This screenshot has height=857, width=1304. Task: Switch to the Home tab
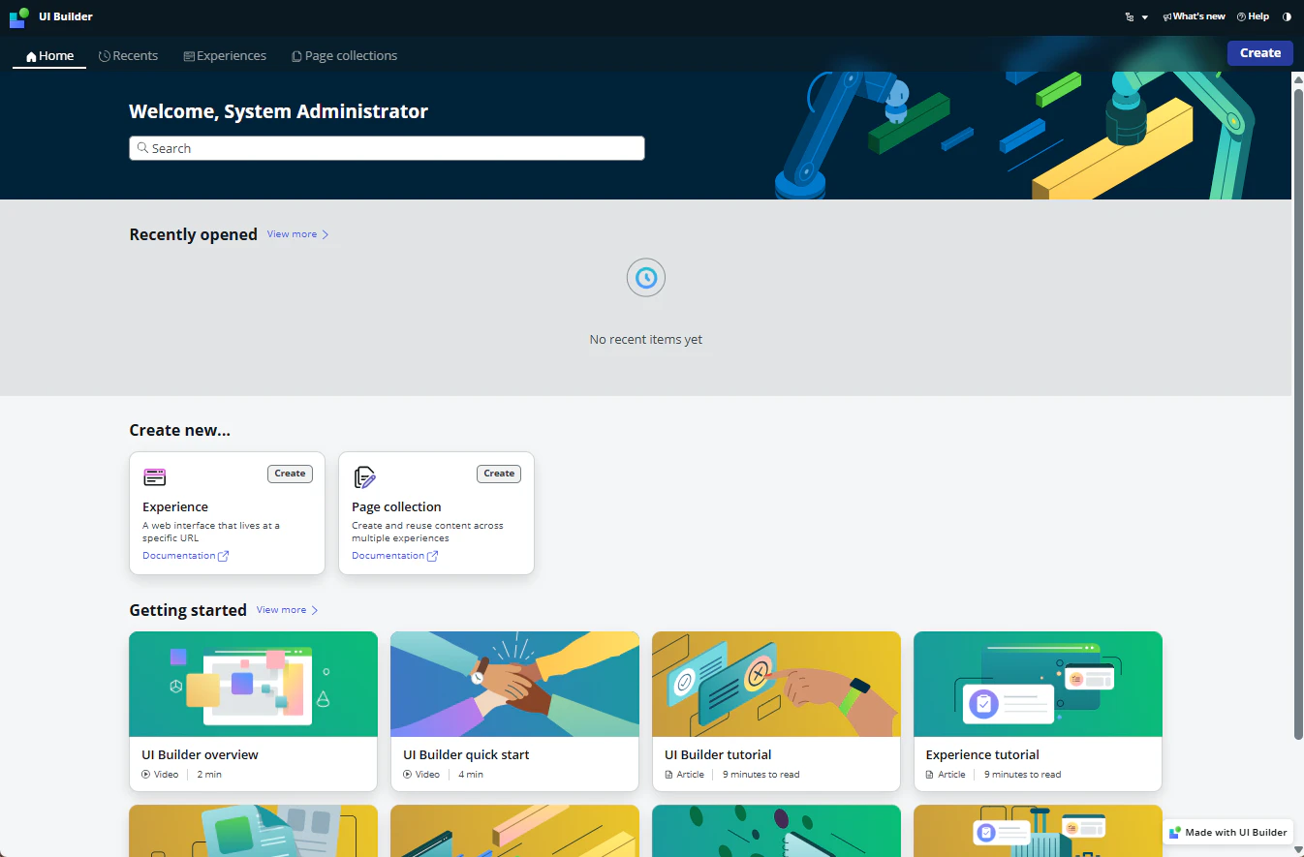[x=49, y=56]
